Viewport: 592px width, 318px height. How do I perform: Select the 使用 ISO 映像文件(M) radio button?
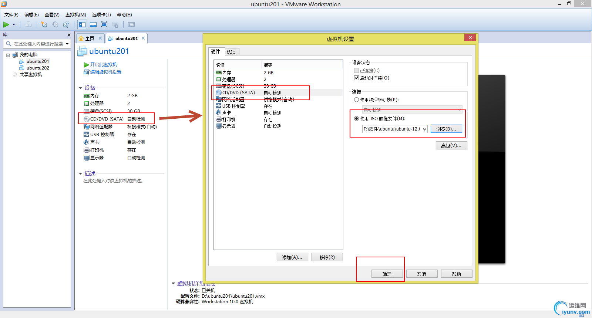click(x=356, y=119)
